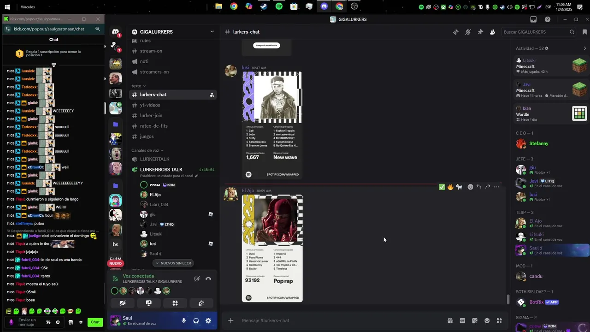
Task: Open the sticker picker in message bar
Action: 475,320
